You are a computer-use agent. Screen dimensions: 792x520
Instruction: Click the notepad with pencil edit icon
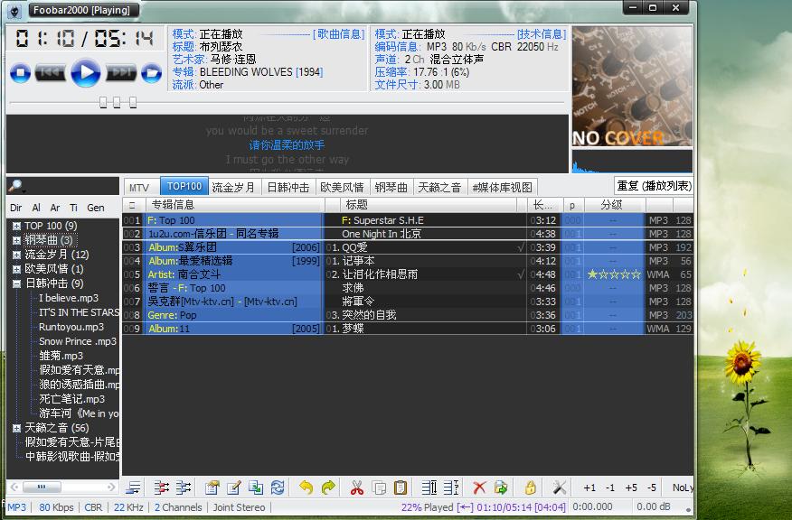pyautogui.click(x=234, y=487)
